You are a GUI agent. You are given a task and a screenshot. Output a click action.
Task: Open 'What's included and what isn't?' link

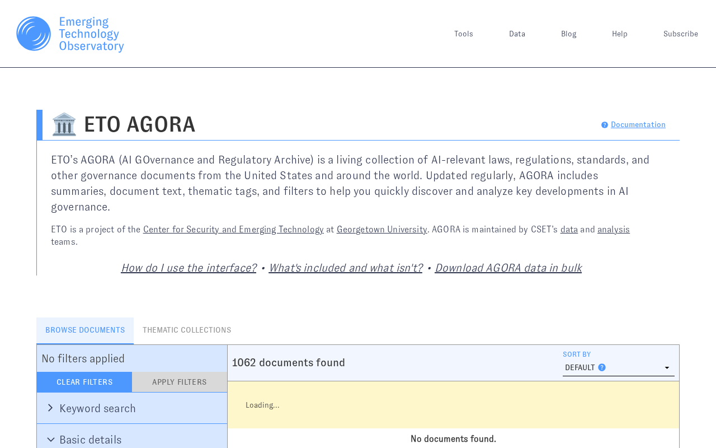click(x=345, y=268)
